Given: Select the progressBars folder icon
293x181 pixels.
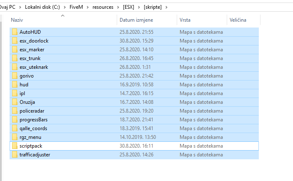Looking at the screenshot, I should [15, 120].
